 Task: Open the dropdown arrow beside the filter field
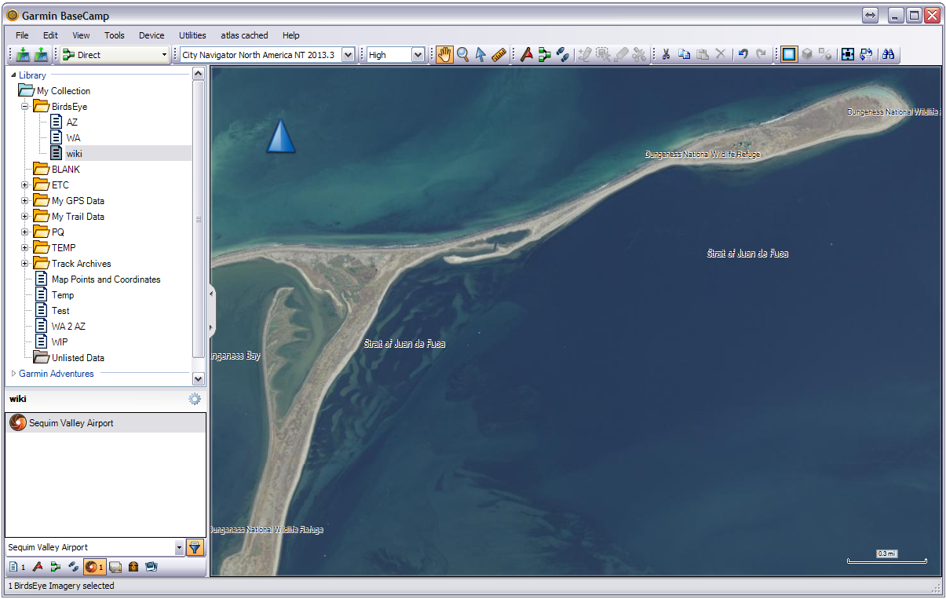179,548
